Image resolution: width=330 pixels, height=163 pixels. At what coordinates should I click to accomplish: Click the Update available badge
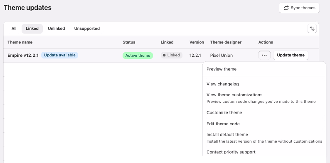pyautogui.click(x=59, y=55)
